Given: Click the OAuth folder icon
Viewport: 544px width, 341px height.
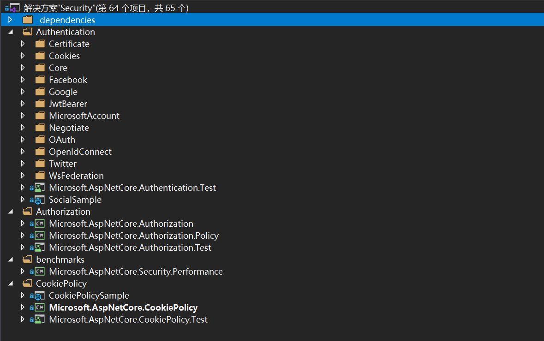Looking at the screenshot, I should (40, 140).
